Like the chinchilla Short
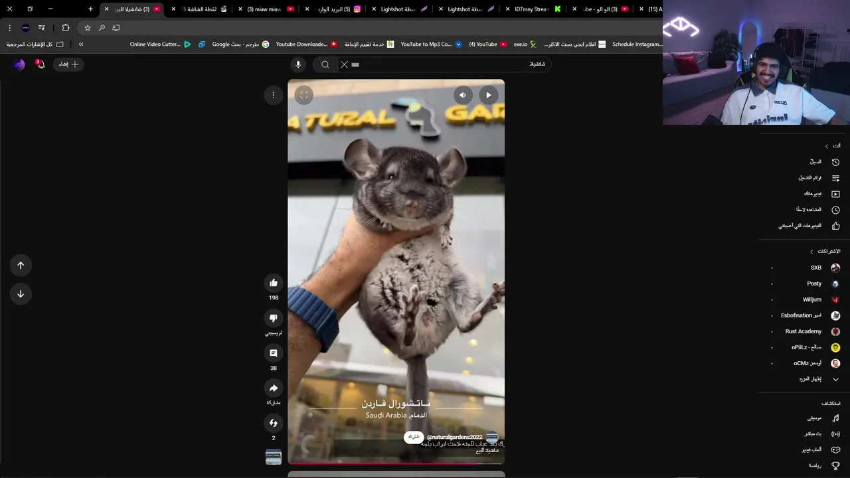The height and width of the screenshot is (478, 850). coord(273,283)
